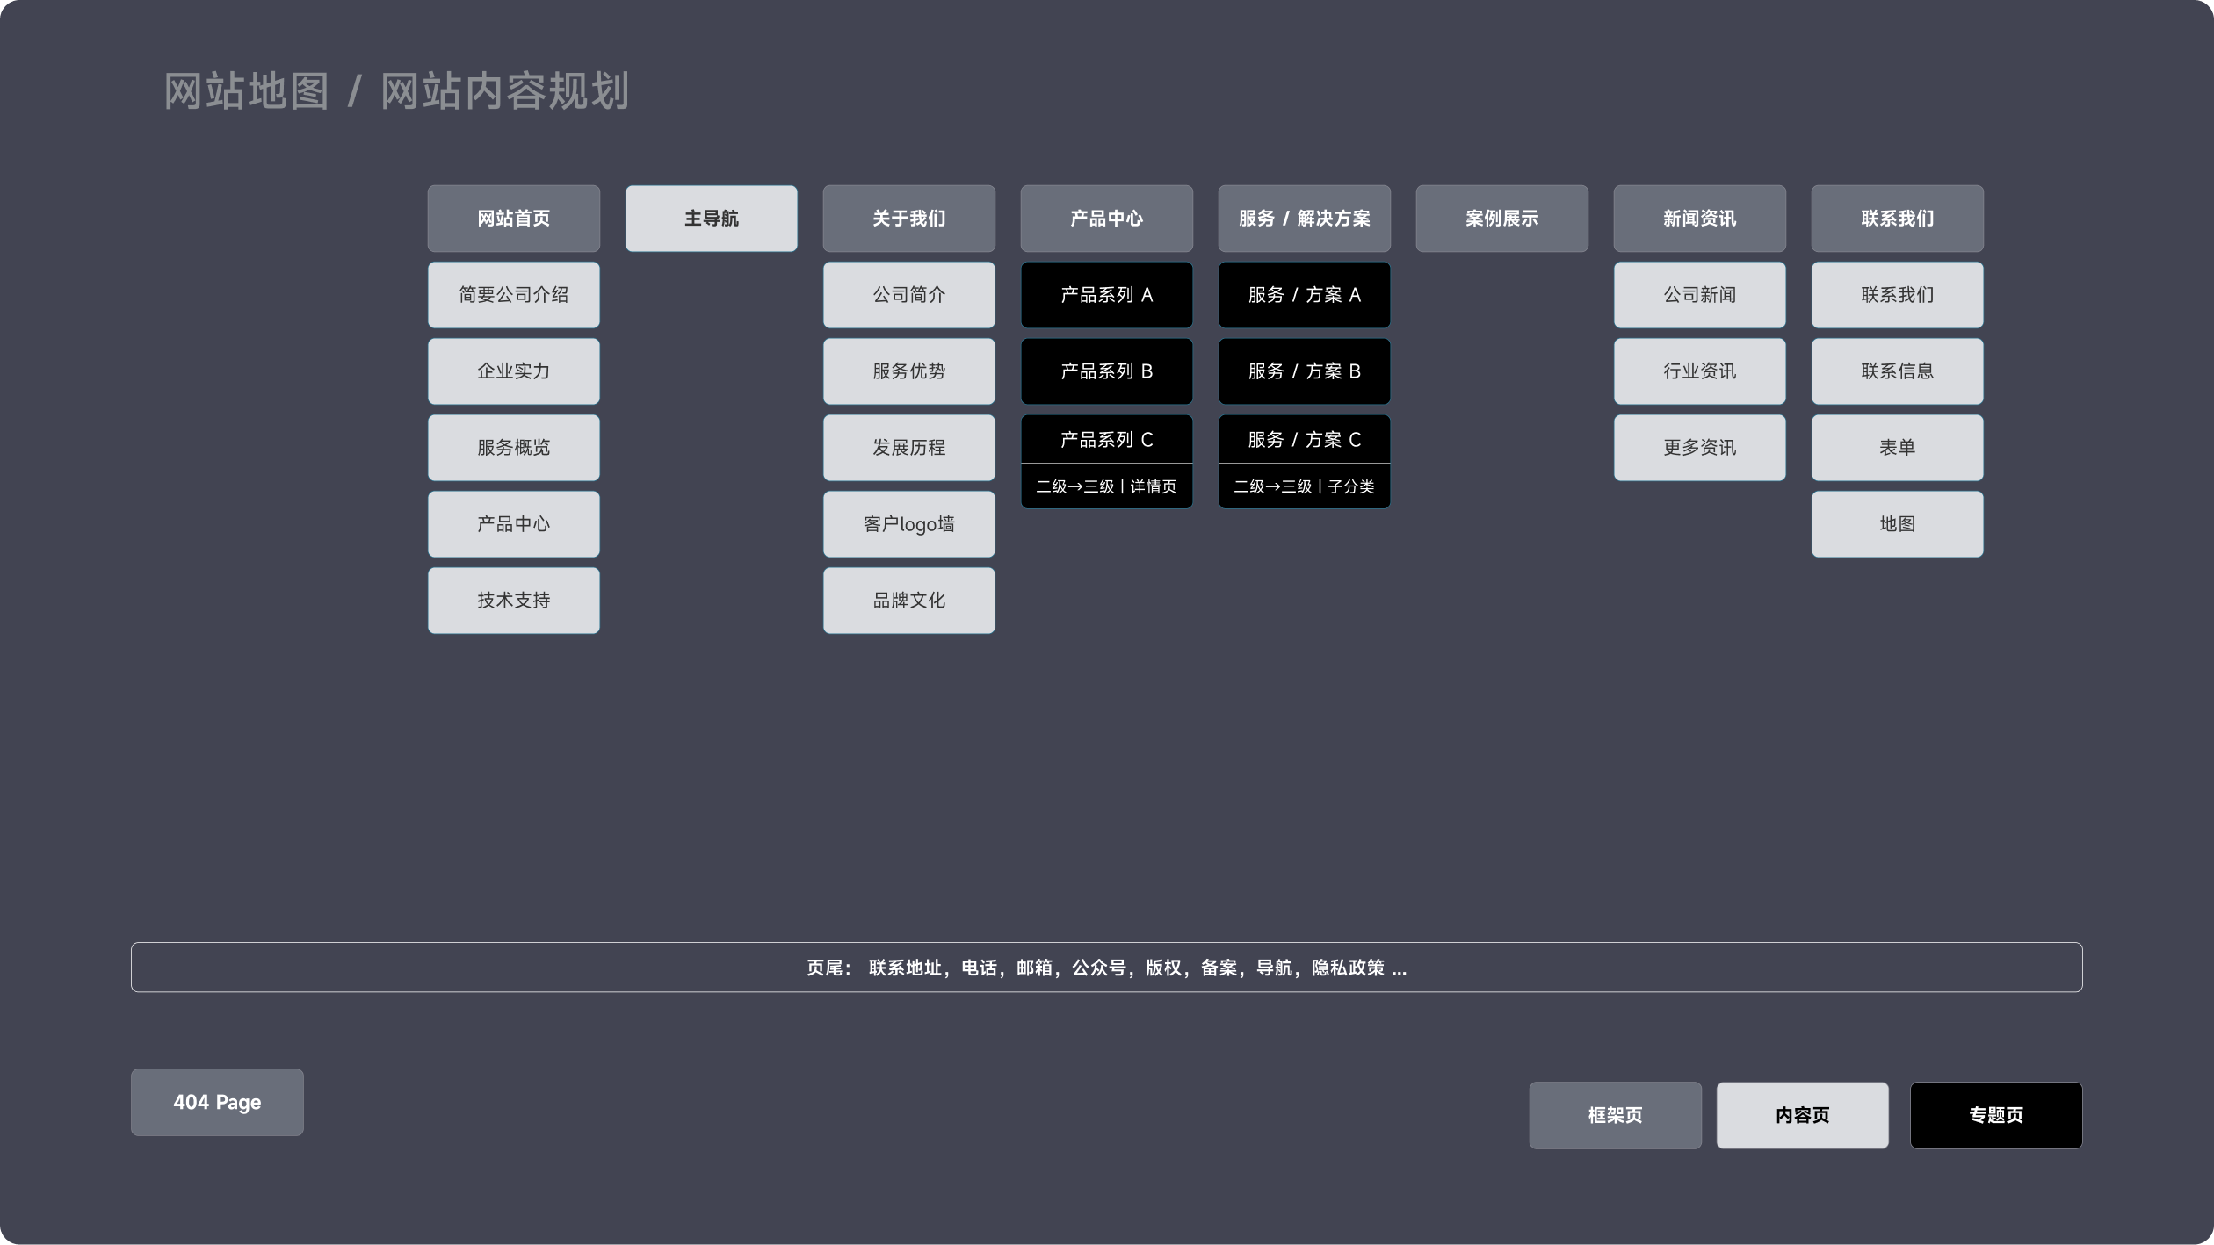Click the 页尾 footer bar
Image resolution: width=2214 pixels, height=1245 pixels.
1106,967
